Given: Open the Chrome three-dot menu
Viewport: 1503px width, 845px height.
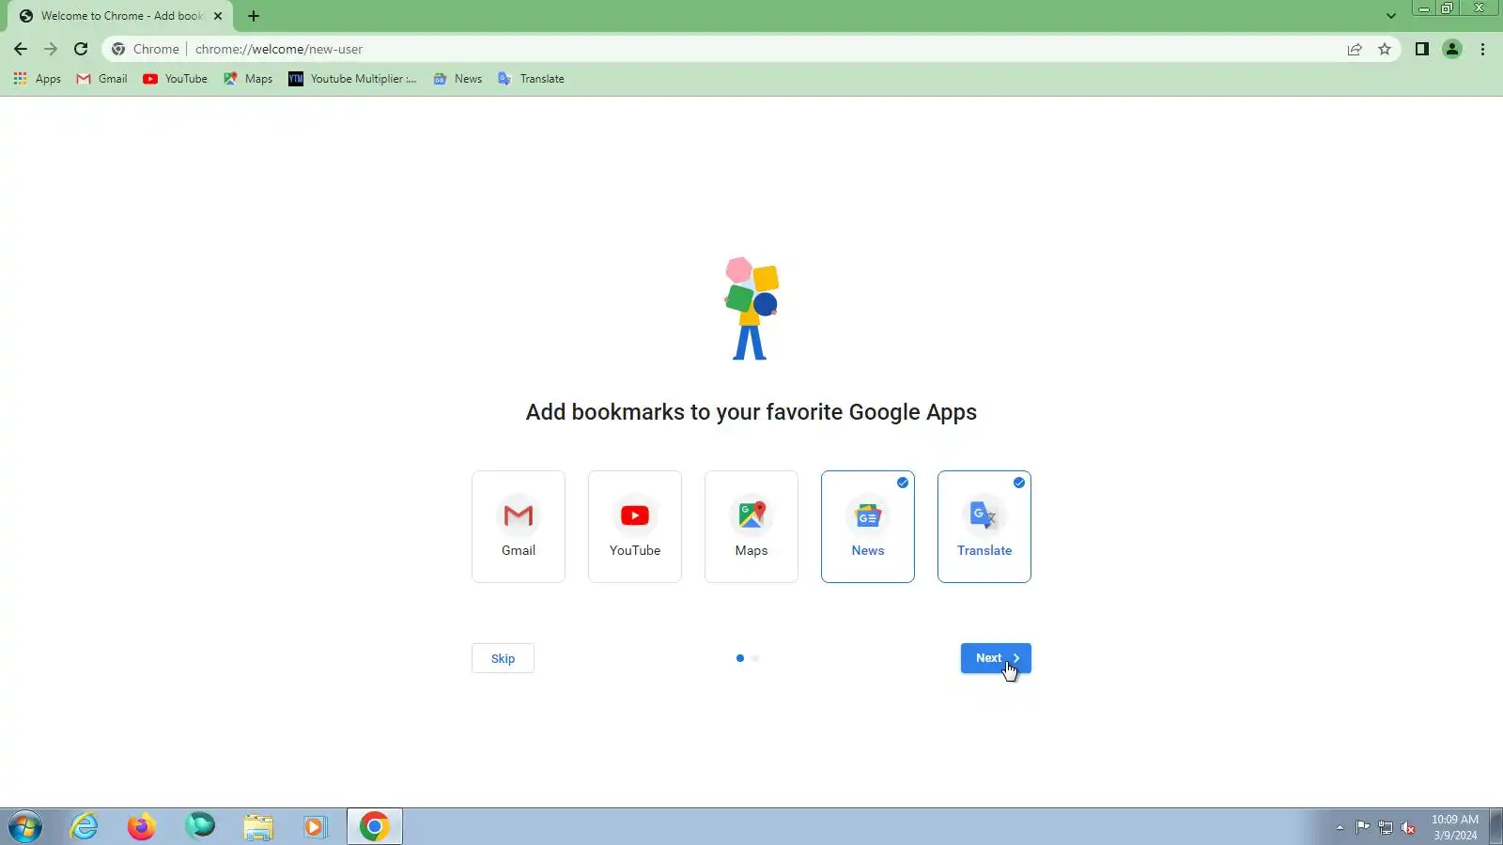Looking at the screenshot, I should pos(1483,49).
